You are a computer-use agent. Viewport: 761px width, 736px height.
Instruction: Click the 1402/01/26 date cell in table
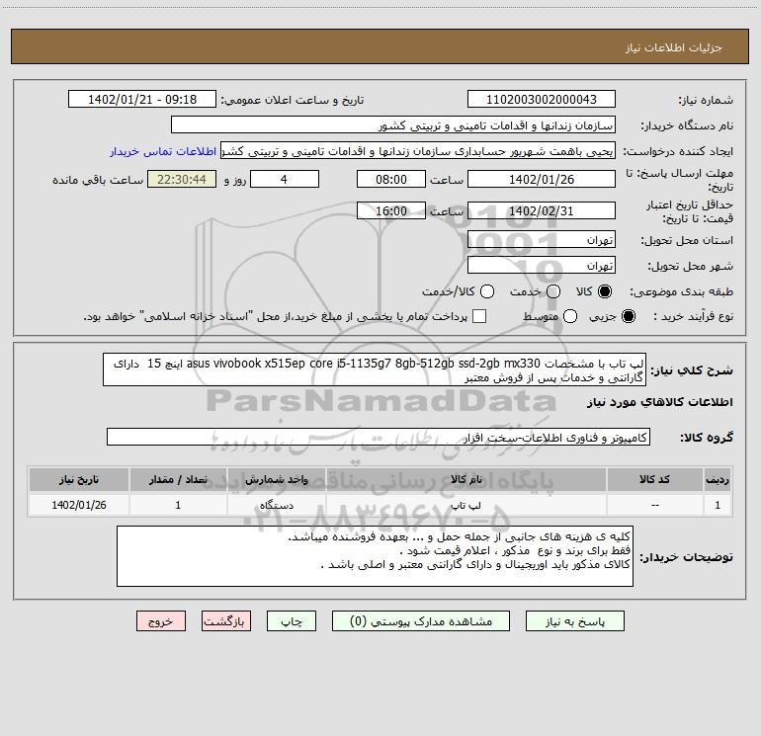[79, 505]
